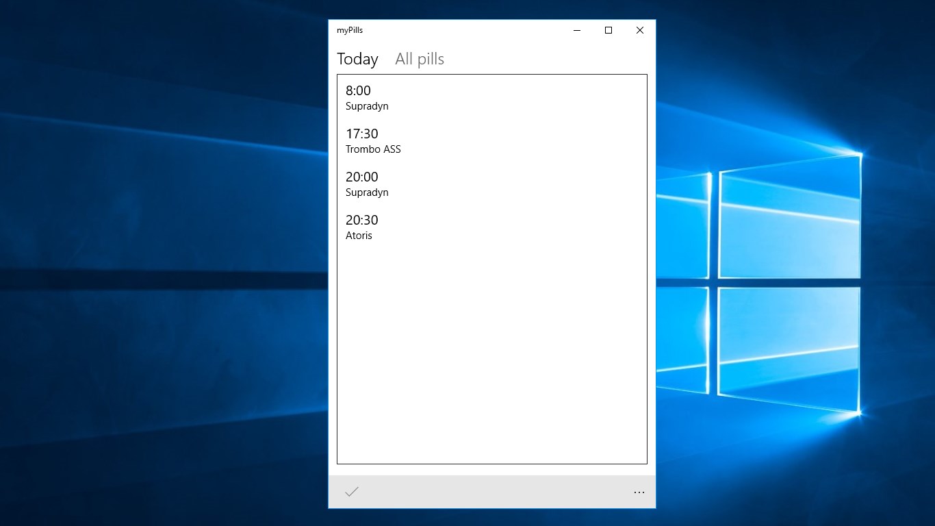Click the Supradyn label under 8:00
The width and height of the screenshot is (935, 526).
pyautogui.click(x=367, y=106)
